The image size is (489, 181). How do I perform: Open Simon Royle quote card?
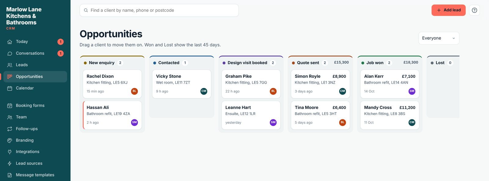click(320, 84)
